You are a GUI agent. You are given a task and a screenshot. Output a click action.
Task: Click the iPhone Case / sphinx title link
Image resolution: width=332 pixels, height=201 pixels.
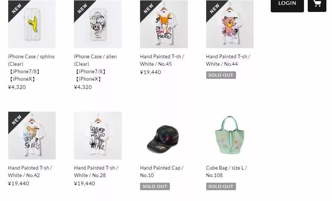click(x=31, y=68)
